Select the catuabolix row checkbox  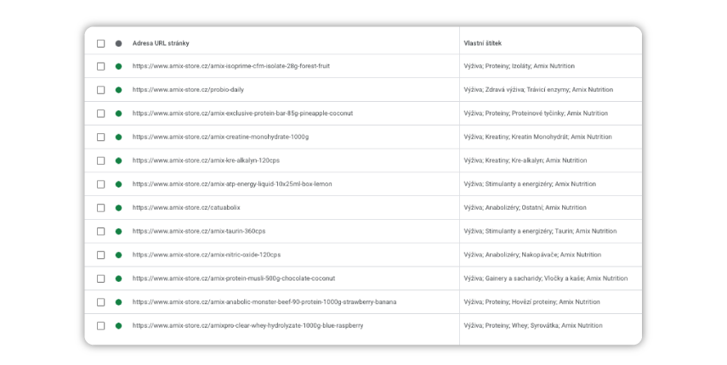[100, 208]
